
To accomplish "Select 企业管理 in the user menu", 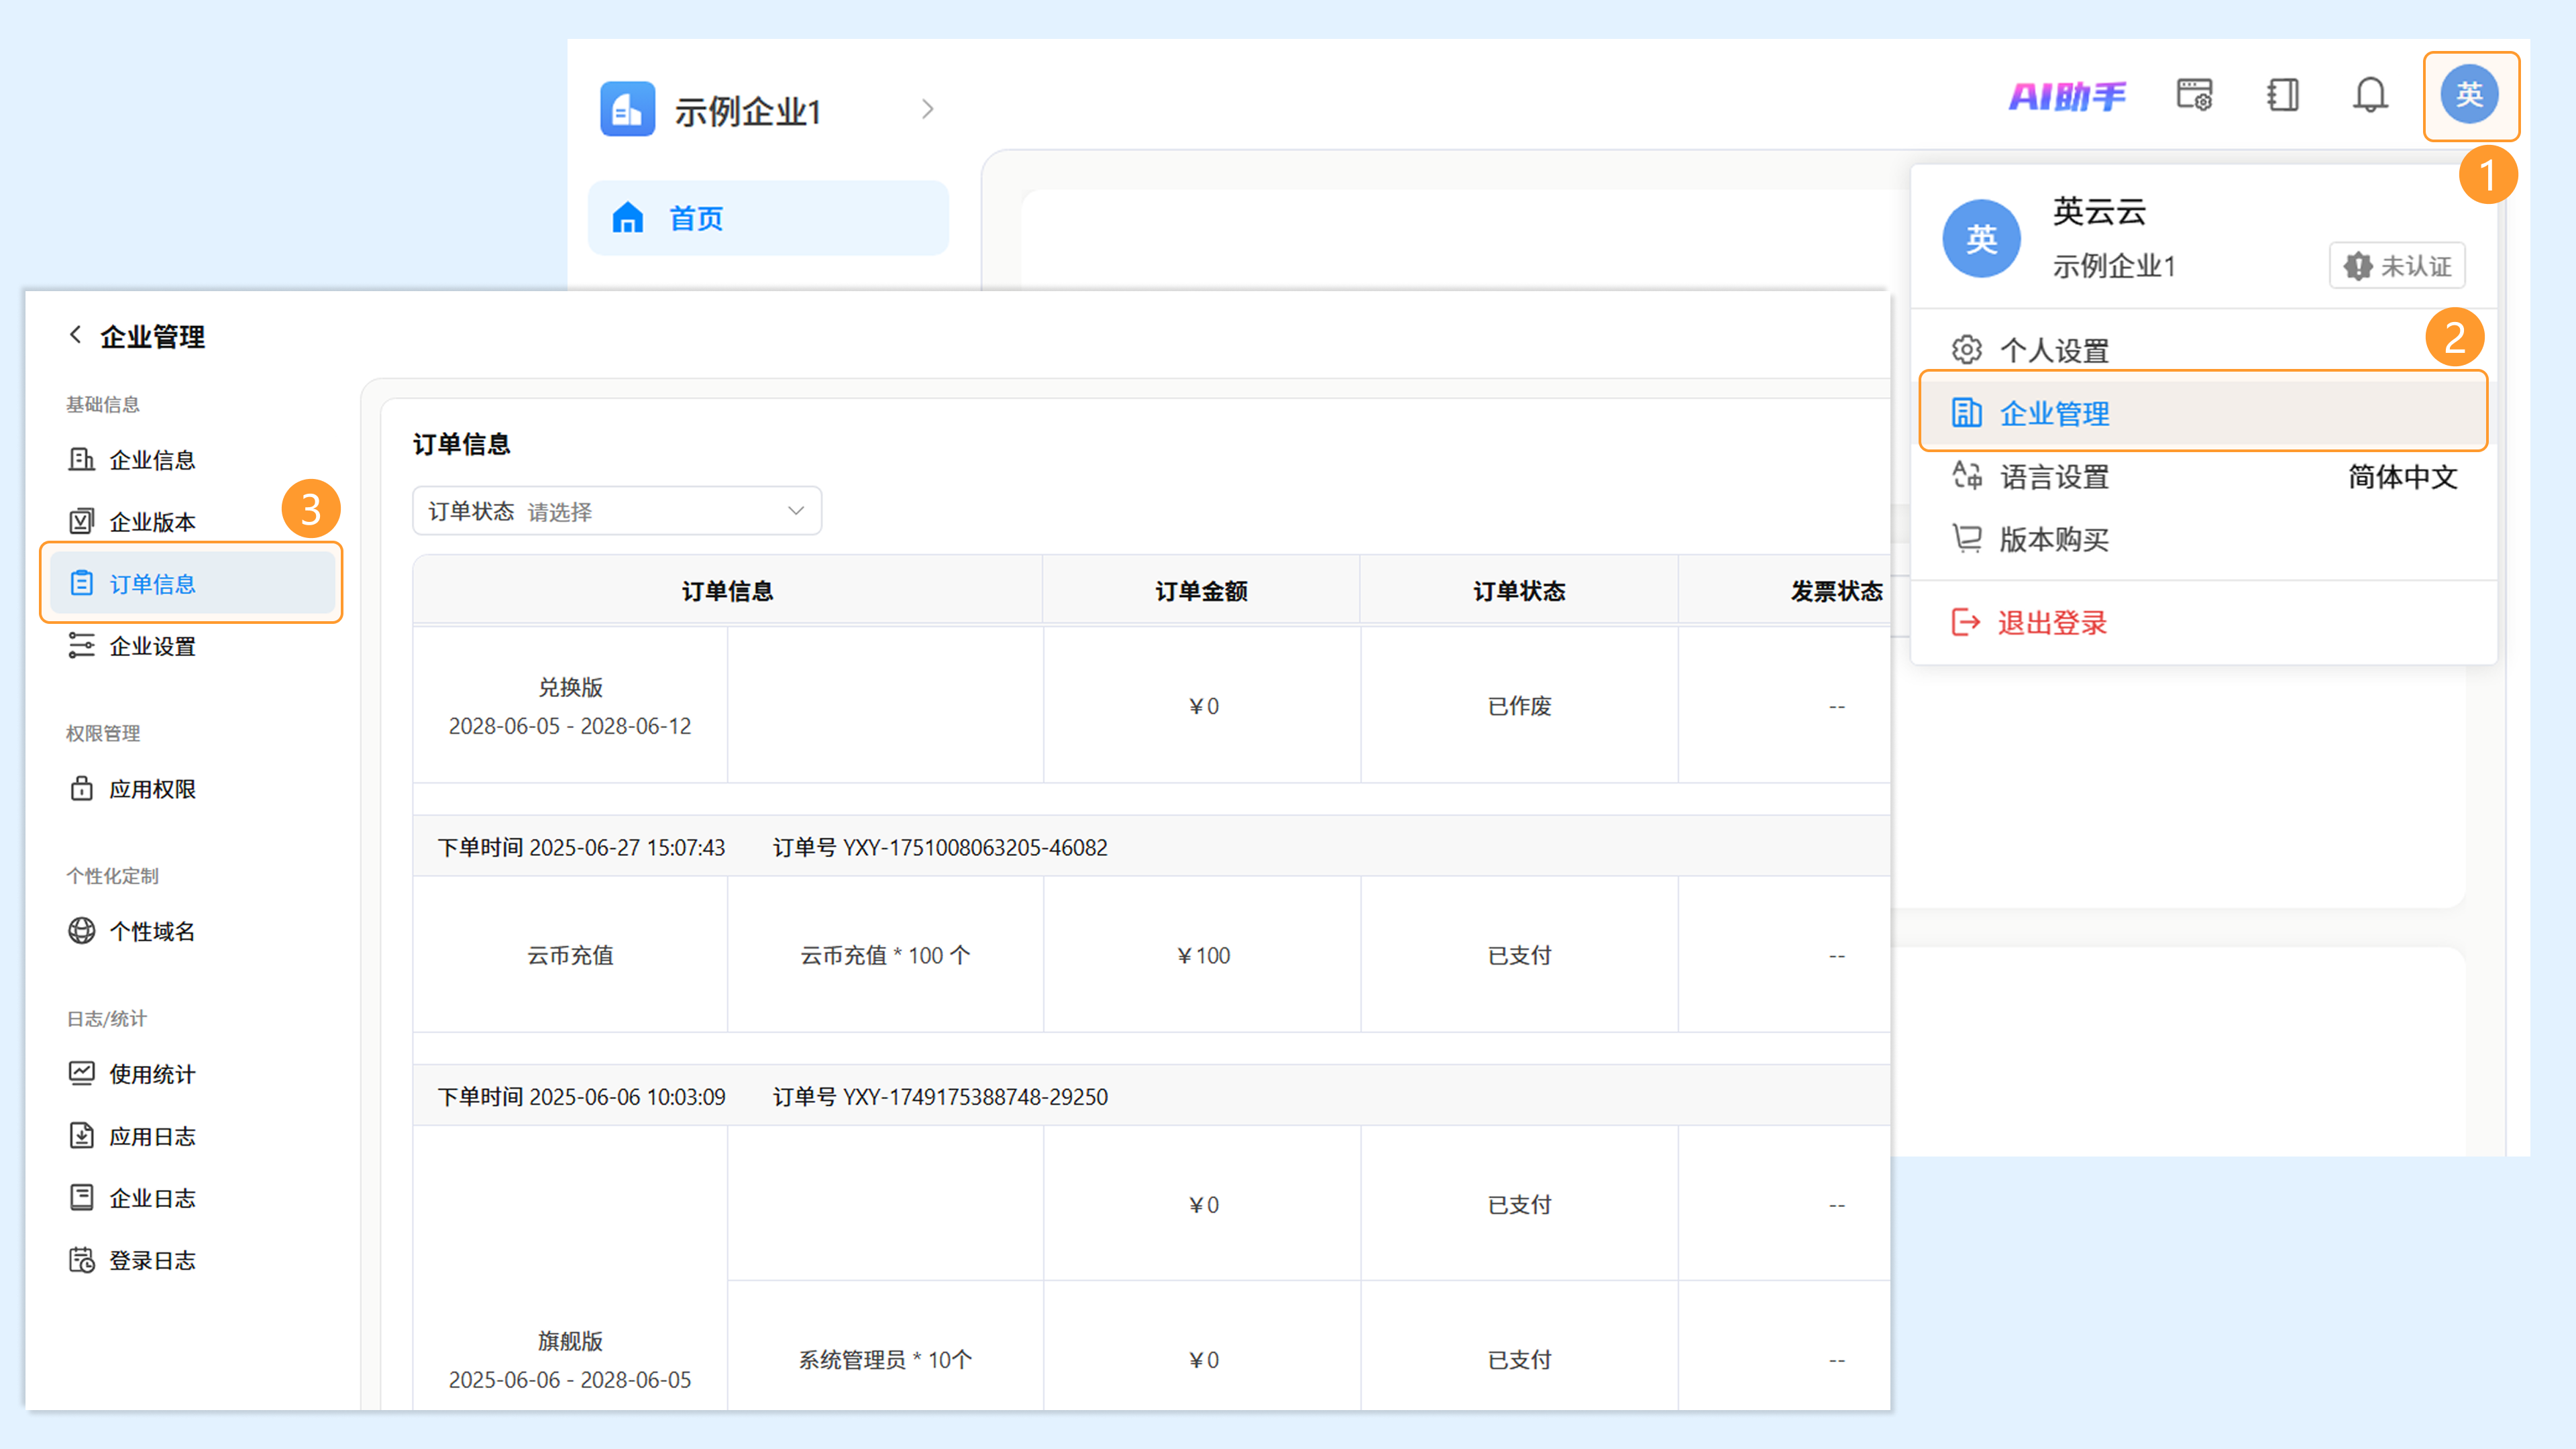I will coord(2203,412).
